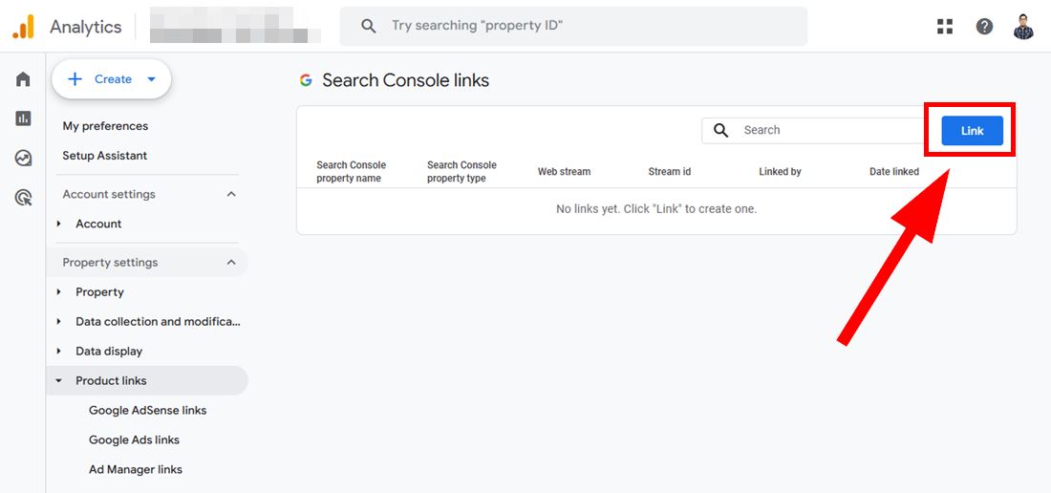Viewport: 1051px width, 493px height.
Task: Open Setup Assistant
Action: 104,156
